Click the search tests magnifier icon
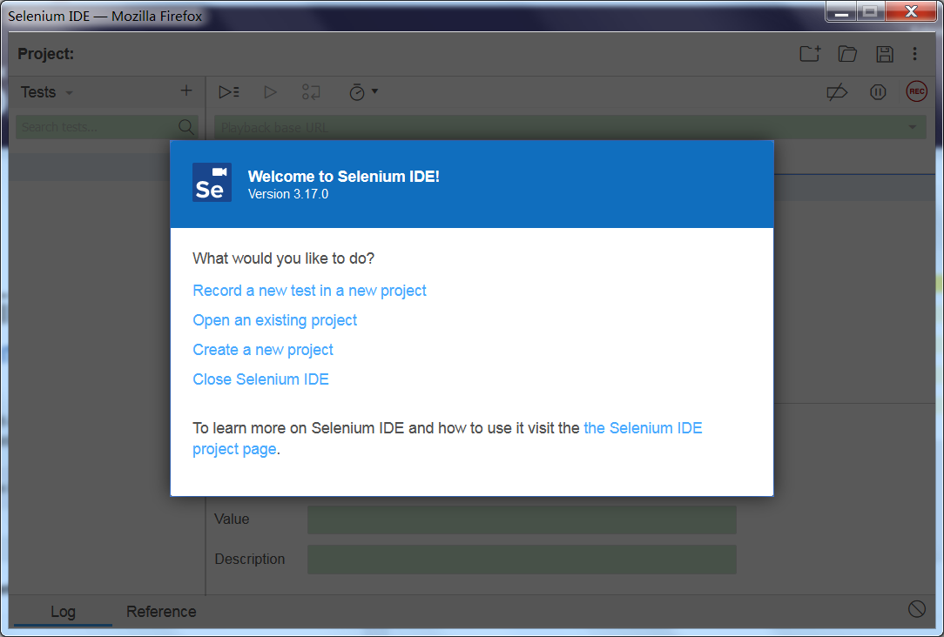 (186, 127)
